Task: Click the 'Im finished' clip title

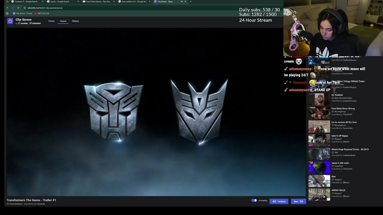Action: (x=337, y=95)
